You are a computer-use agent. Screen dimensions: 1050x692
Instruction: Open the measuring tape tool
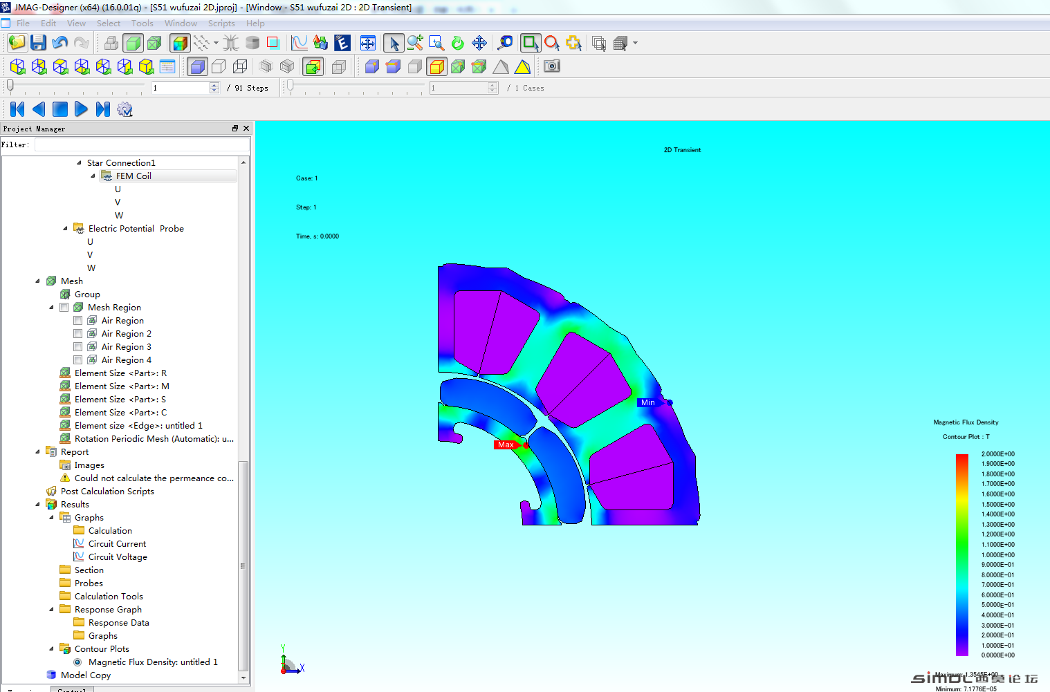[x=506, y=43]
